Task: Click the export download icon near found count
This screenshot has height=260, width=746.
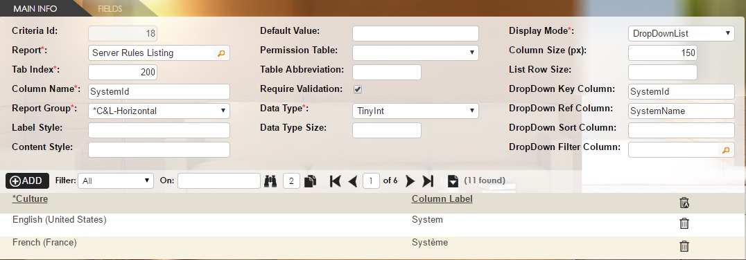Action: [x=453, y=180]
